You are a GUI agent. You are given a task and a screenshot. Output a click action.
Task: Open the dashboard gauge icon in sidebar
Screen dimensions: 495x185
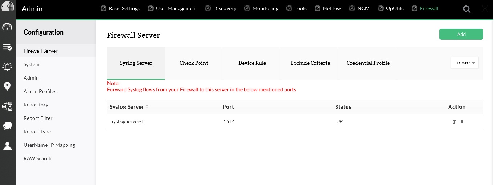[x=7, y=27]
